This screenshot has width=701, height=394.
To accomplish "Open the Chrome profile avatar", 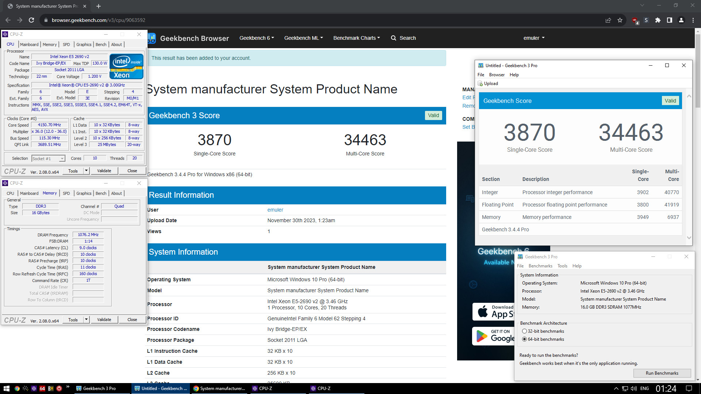I will coord(681,20).
